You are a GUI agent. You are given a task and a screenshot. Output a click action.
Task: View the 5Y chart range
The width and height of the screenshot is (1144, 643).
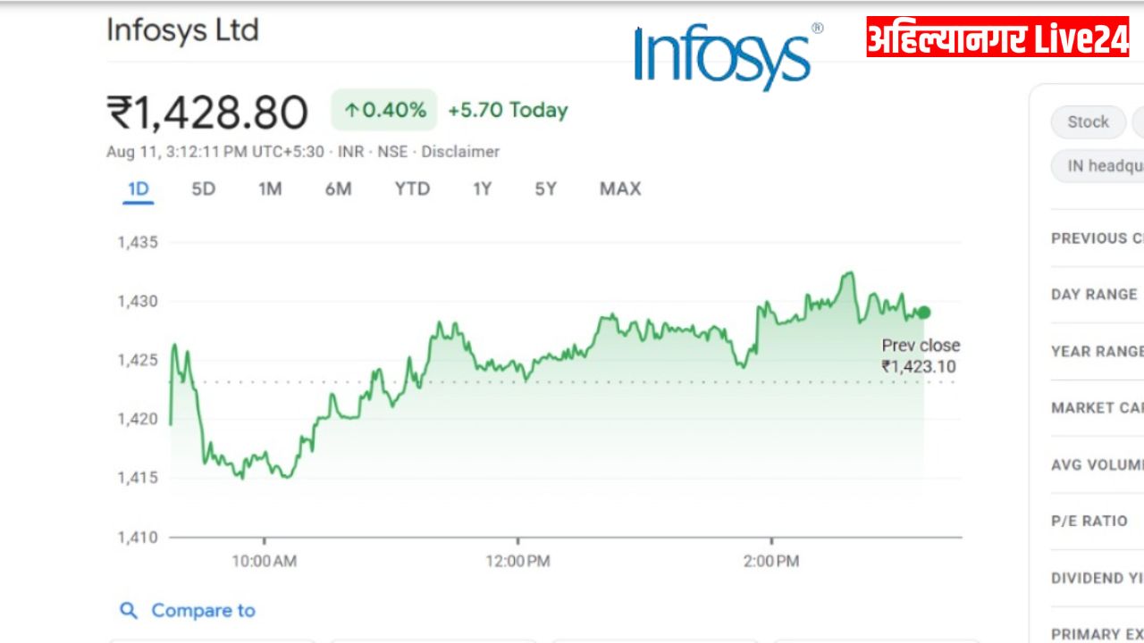coord(546,188)
